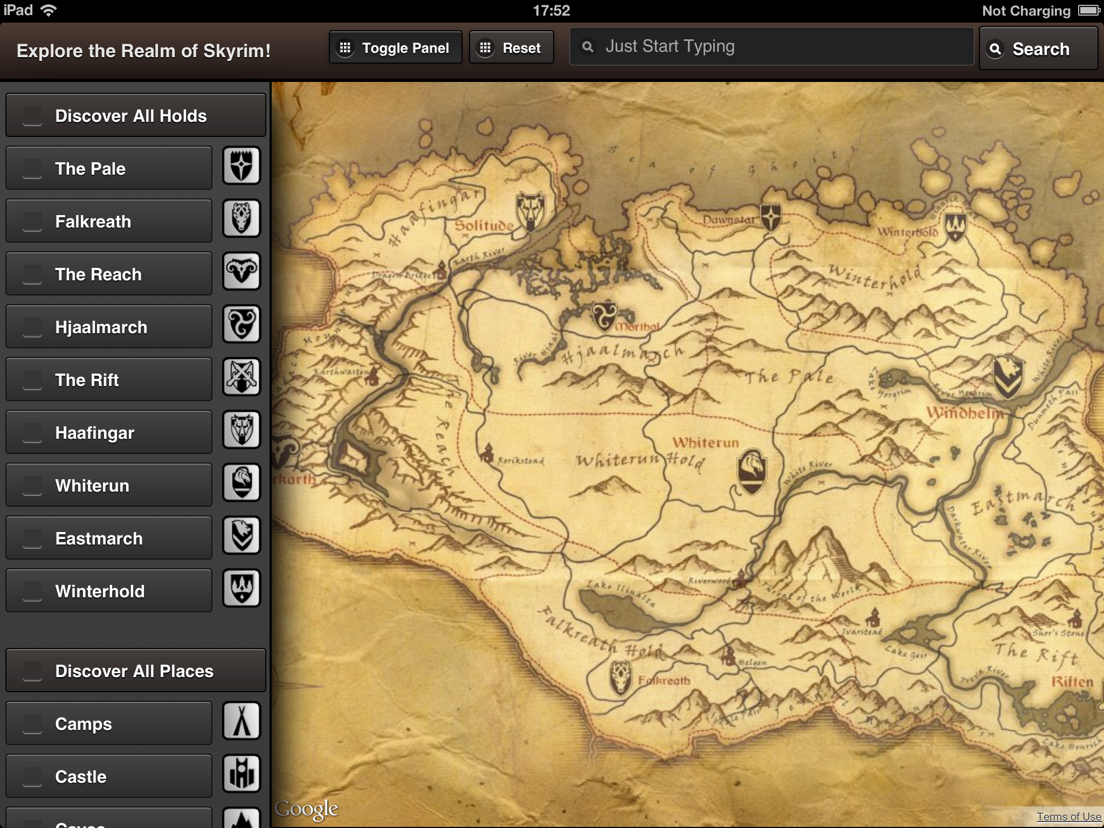Tap the Windhelm bear marker on map

point(1008,376)
